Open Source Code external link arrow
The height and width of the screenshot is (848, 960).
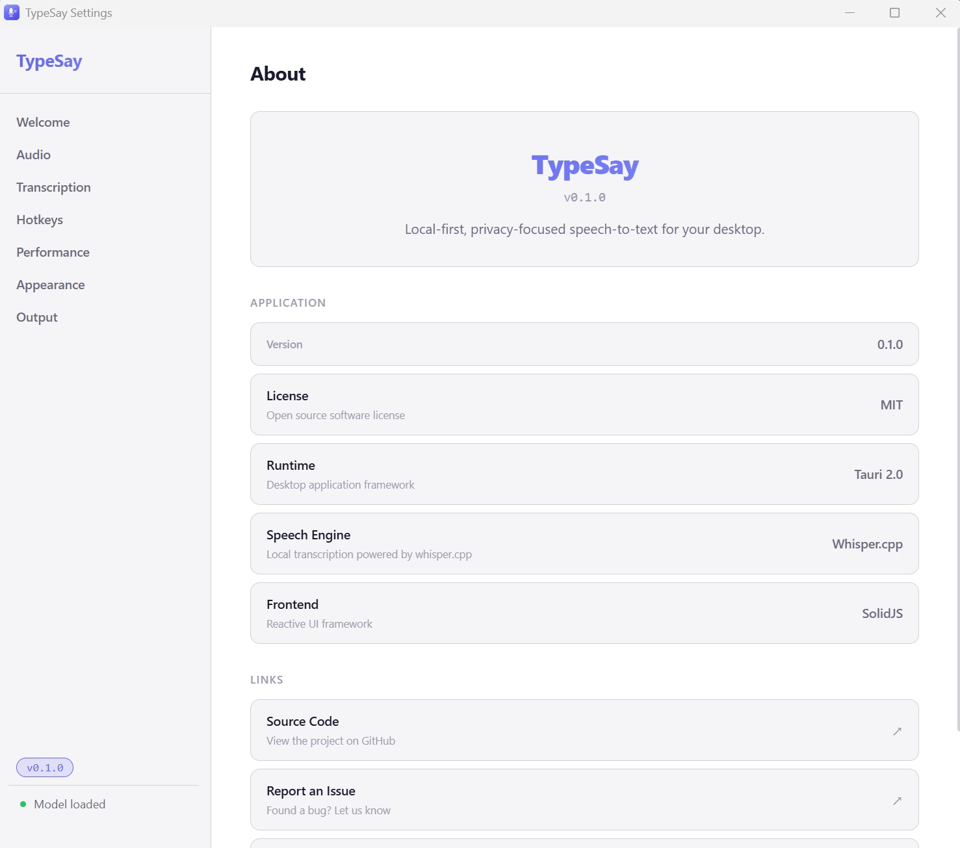[x=897, y=731]
